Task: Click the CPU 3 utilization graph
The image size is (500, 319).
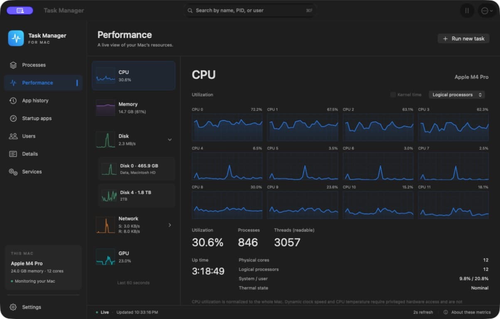Action: pos(453,128)
